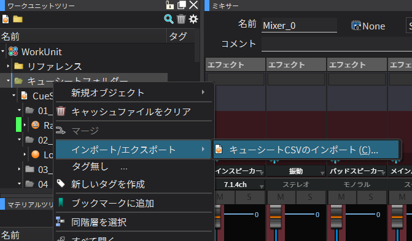Click the float window icon in work unit header

182,5
